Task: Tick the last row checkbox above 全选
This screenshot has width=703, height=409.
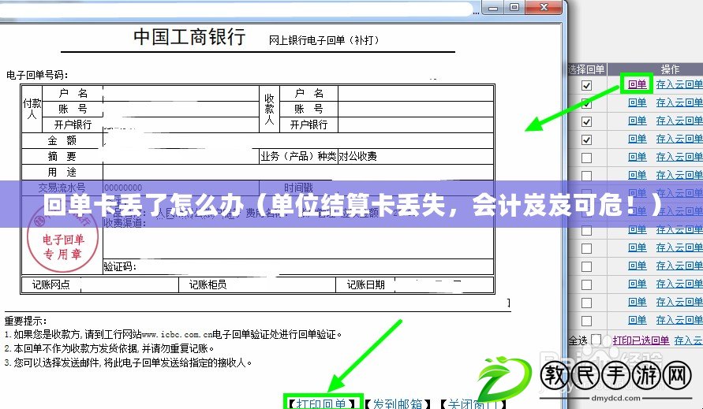Action: [x=586, y=321]
